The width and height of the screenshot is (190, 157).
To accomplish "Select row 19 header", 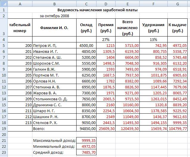I will point(4,129).
